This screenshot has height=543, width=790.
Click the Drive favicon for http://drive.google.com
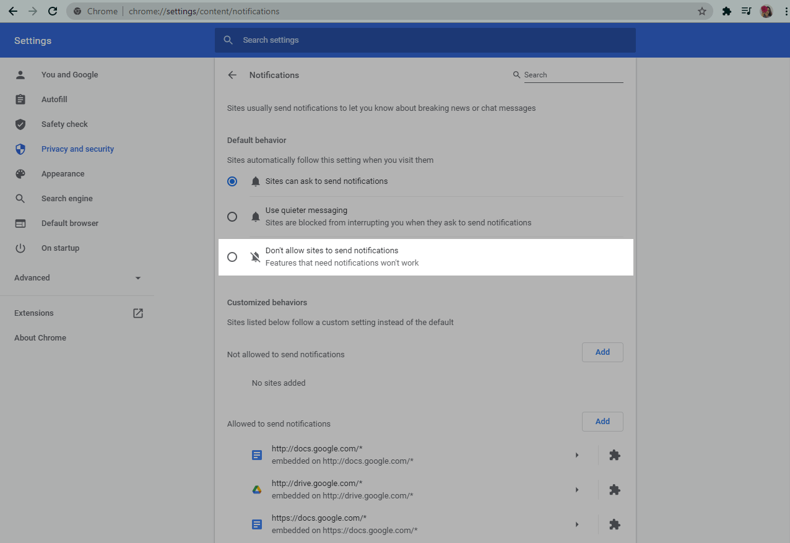click(257, 490)
